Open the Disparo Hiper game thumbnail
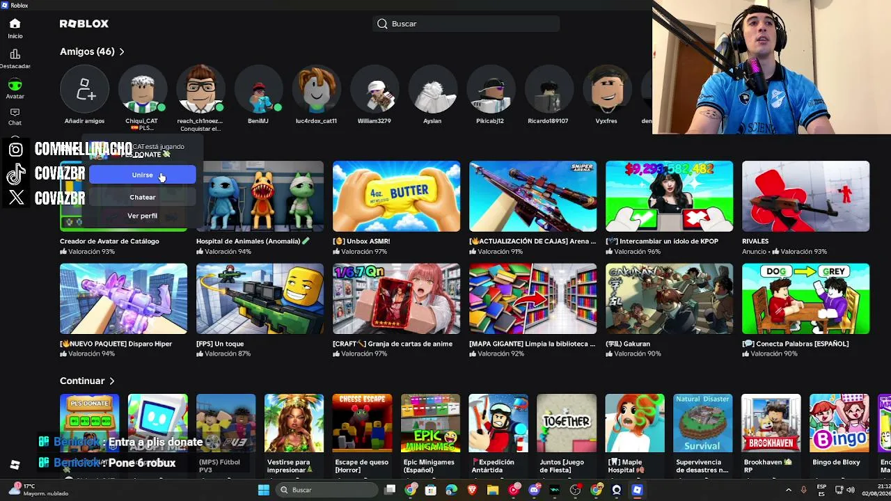This screenshot has width=891, height=501. pos(123,299)
